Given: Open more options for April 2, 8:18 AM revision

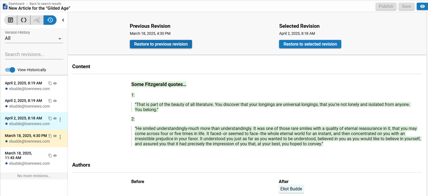Looking at the screenshot, I should coord(60,119).
